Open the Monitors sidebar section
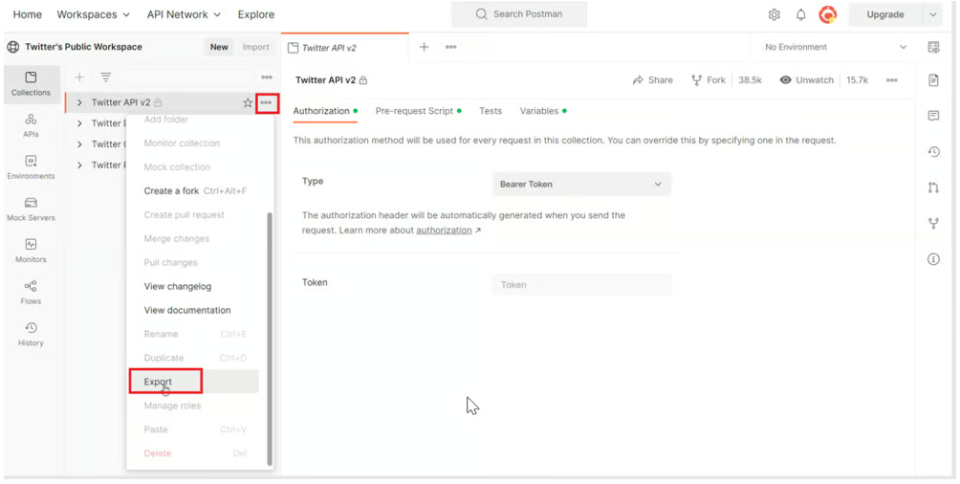This screenshot has width=960, height=484. 31,251
